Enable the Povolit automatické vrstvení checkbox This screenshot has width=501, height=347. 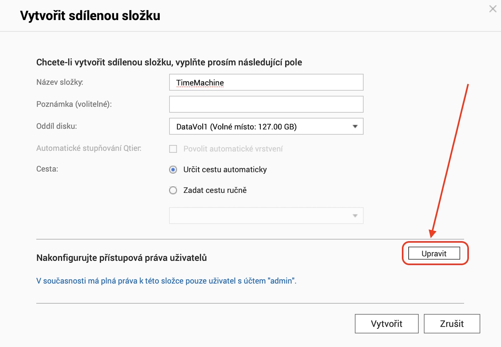173,149
